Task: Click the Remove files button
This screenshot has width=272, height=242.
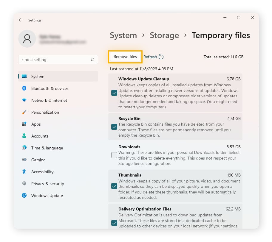Action: point(125,57)
